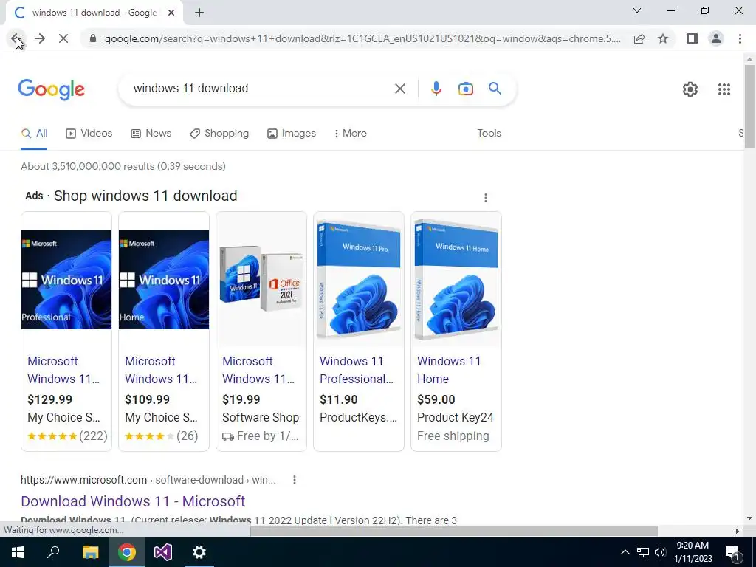Switch to the News tab
Viewport: 756px width, 567px height.
point(151,134)
